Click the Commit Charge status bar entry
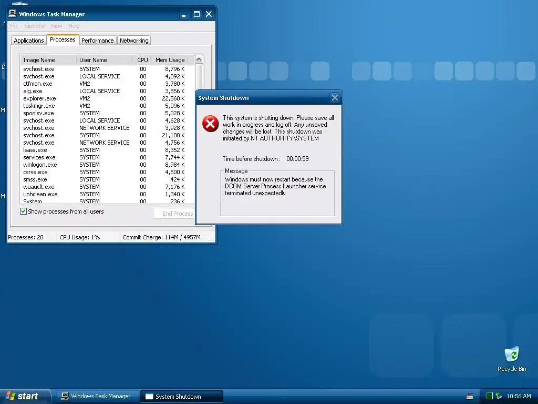The height and width of the screenshot is (404, 538). [x=162, y=237]
